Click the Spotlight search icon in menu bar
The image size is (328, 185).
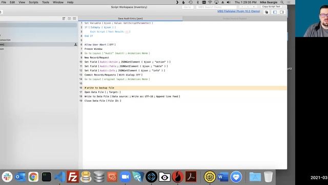pyautogui.click(x=282, y=2)
